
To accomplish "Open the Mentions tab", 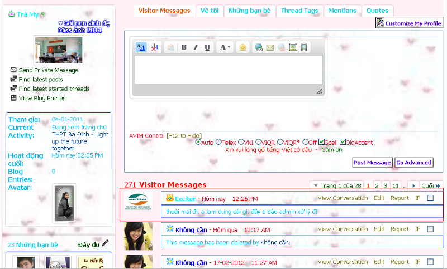I will coord(342,11).
